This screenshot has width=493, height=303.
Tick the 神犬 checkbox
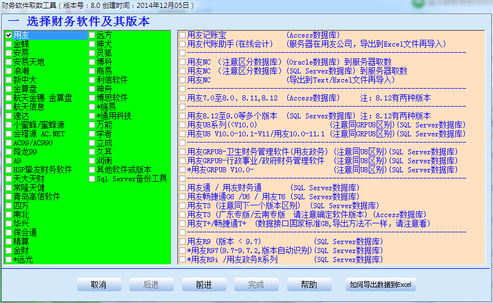click(x=92, y=44)
